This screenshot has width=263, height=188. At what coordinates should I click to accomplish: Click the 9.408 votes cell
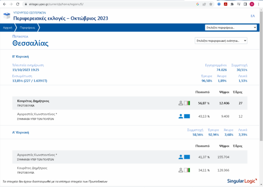tap(225, 117)
